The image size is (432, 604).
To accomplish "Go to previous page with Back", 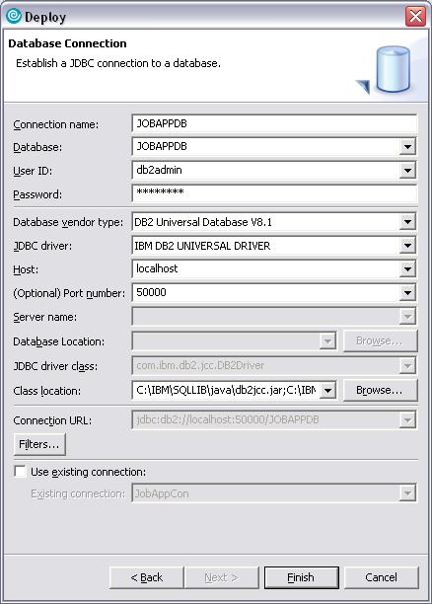I will [146, 577].
